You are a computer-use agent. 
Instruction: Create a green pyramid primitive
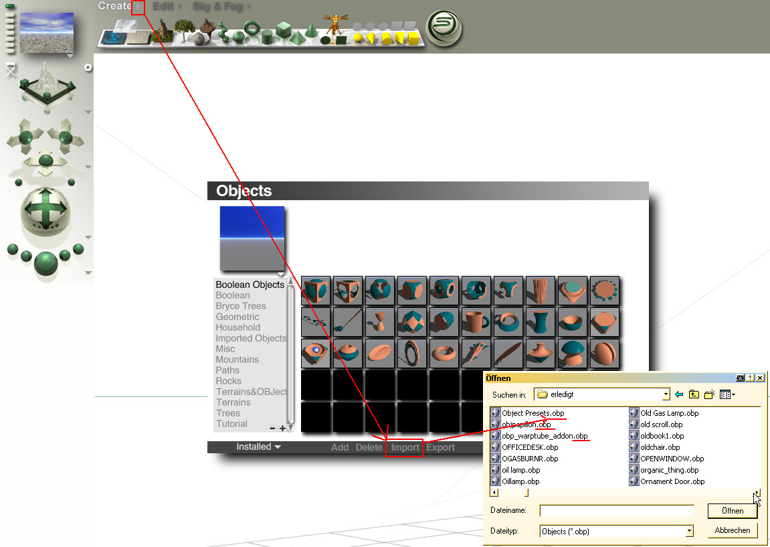pos(297,38)
